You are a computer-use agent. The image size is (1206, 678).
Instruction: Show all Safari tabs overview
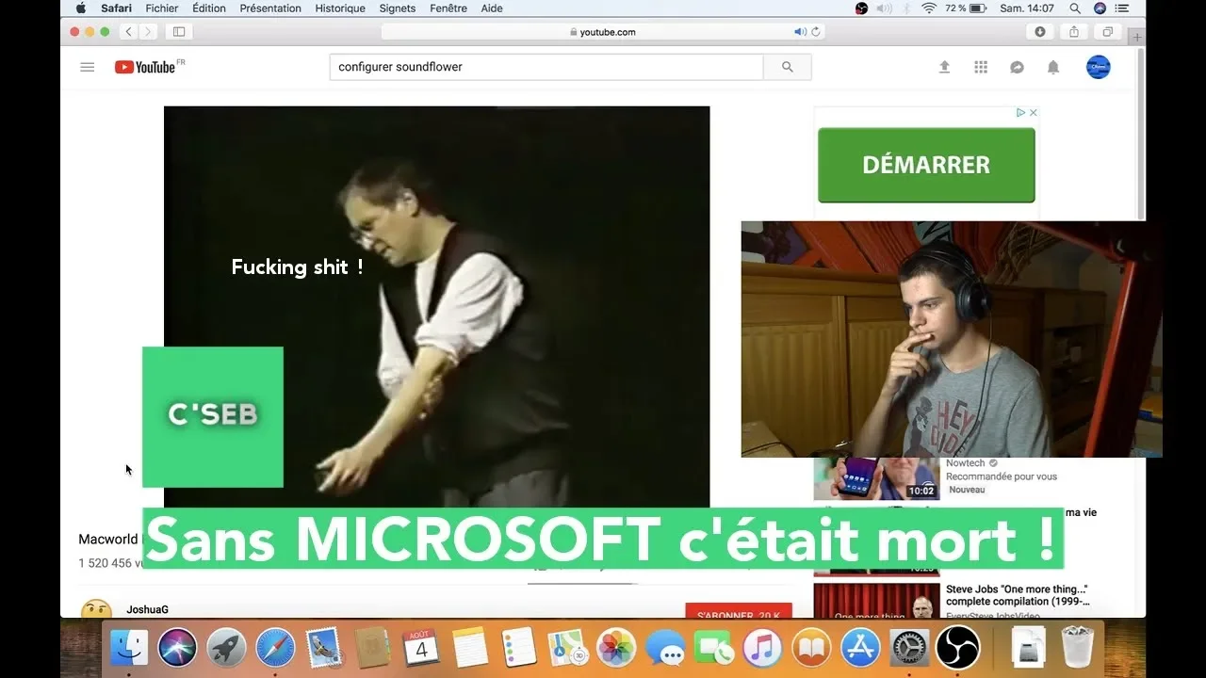tap(1108, 32)
